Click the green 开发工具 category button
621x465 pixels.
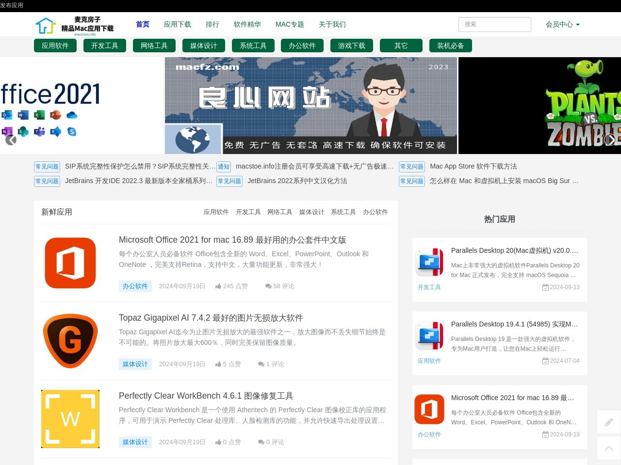point(105,46)
